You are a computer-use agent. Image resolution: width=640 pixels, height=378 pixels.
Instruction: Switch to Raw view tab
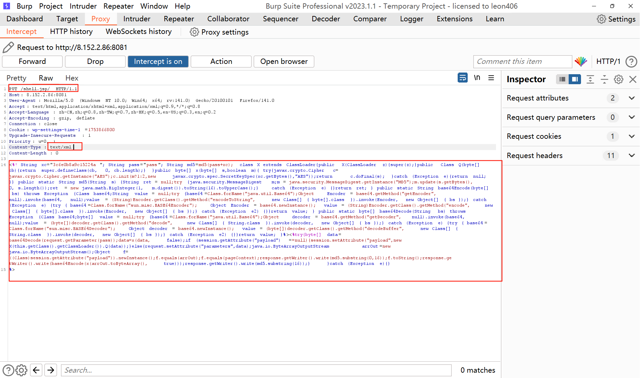coord(46,78)
